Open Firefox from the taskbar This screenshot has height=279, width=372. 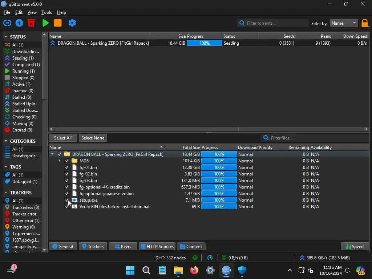194,270
